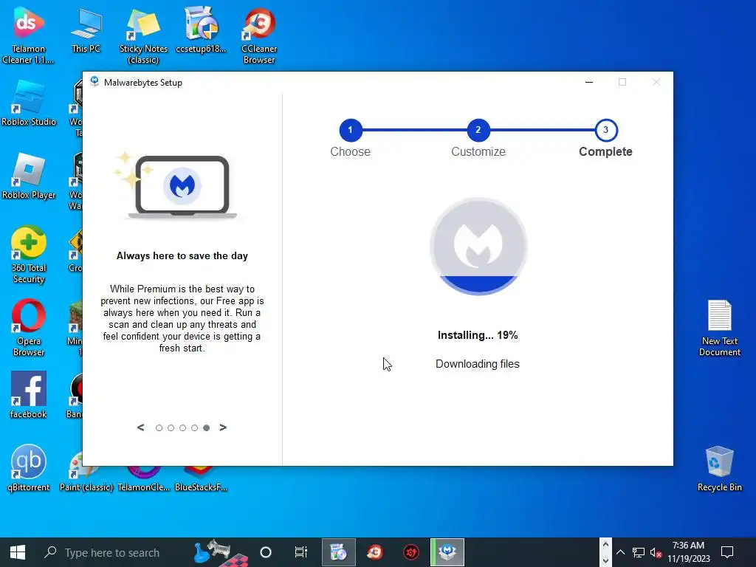Click the Malwarebytes Setup taskbar icon
This screenshot has width=756, height=567.
447,552
